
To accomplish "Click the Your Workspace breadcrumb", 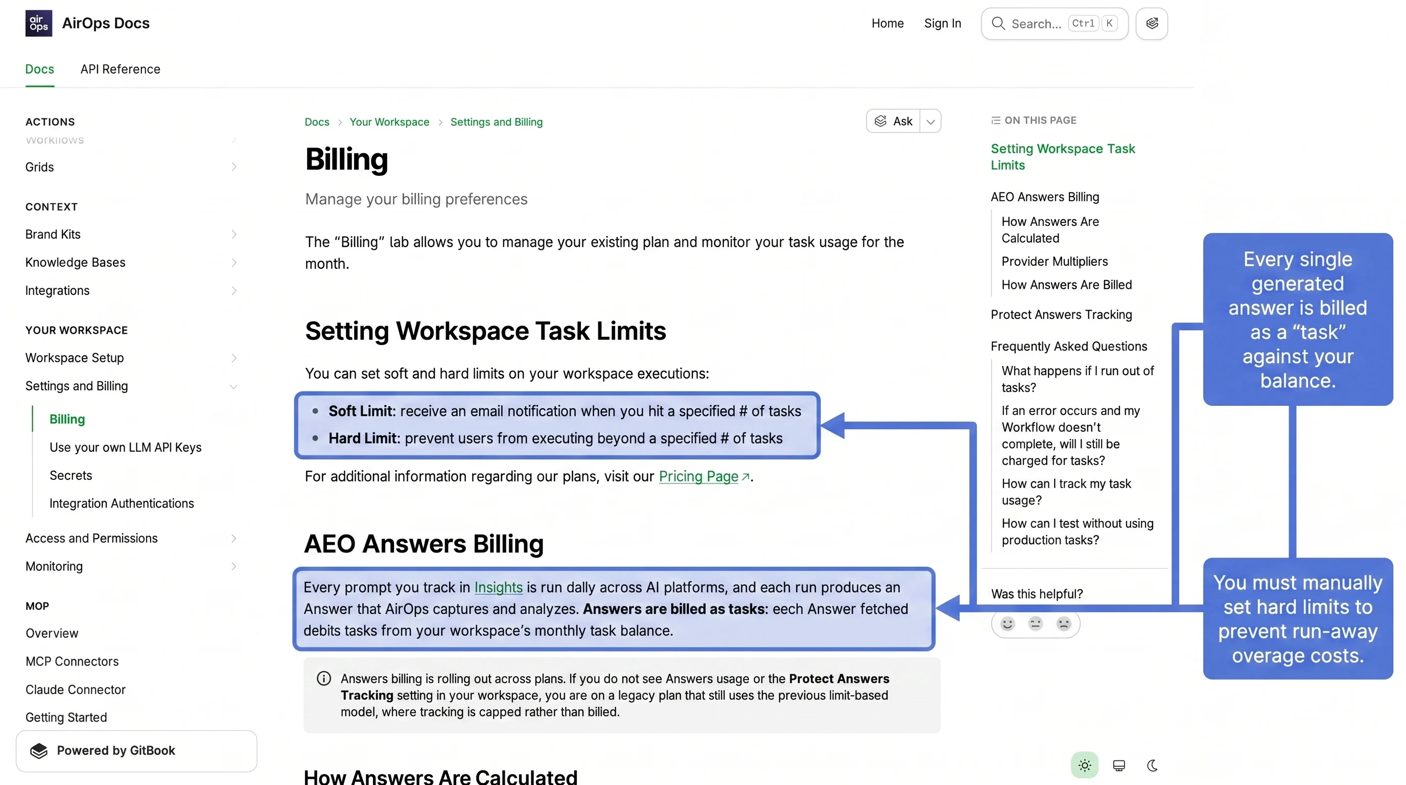I will click(389, 122).
